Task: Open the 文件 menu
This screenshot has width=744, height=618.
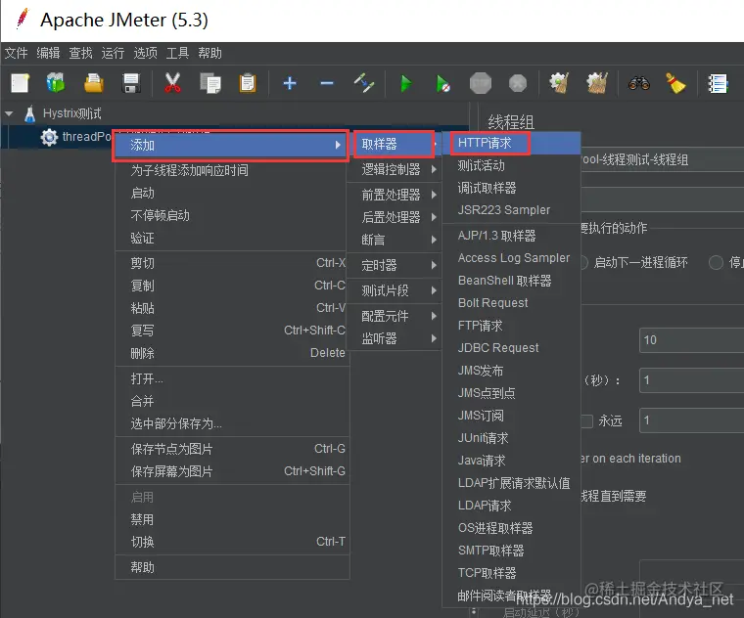Action: (x=16, y=53)
